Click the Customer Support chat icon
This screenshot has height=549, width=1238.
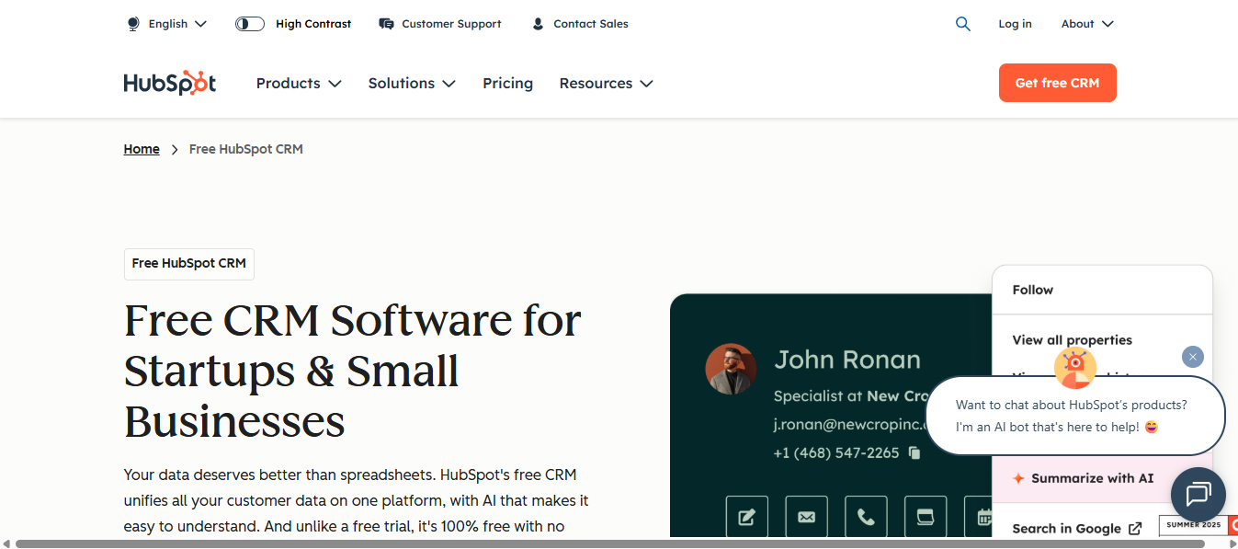coord(387,24)
